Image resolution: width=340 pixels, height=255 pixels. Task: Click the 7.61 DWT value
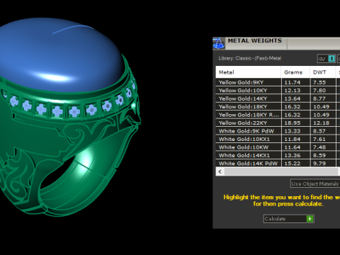tap(319, 139)
